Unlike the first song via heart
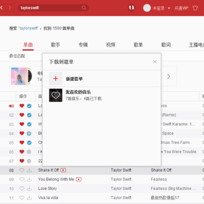Image resolution: width=204 pixels, height=204 pixels. [x=22, y=106]
